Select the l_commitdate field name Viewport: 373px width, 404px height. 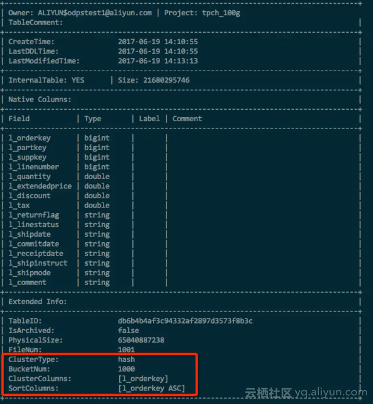34,244
